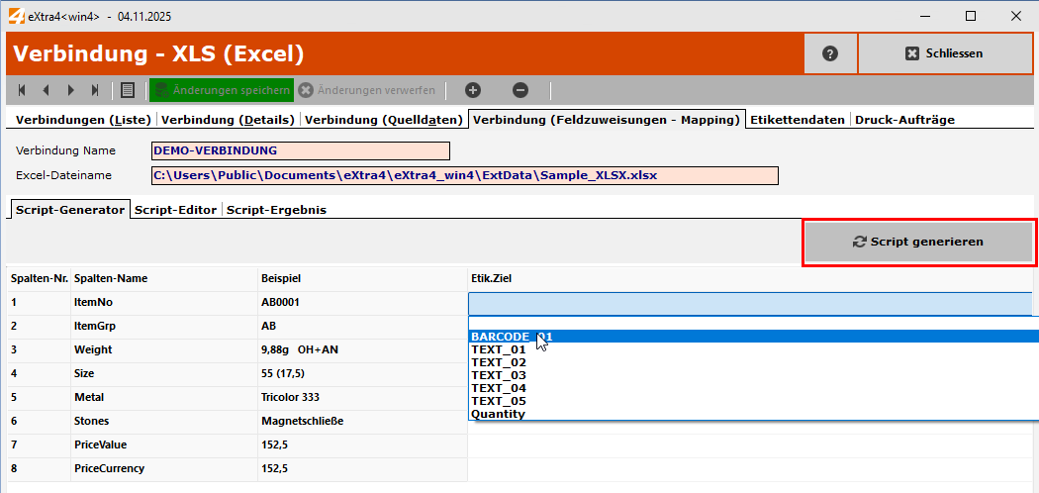Choose TEXT_04 from dropdown list

(x=753, y=388)
